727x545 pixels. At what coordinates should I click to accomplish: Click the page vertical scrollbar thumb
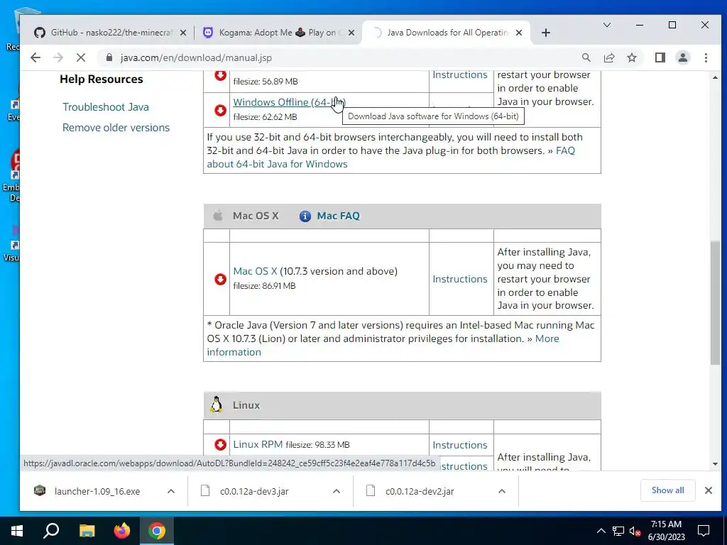(x=715, y=303)
